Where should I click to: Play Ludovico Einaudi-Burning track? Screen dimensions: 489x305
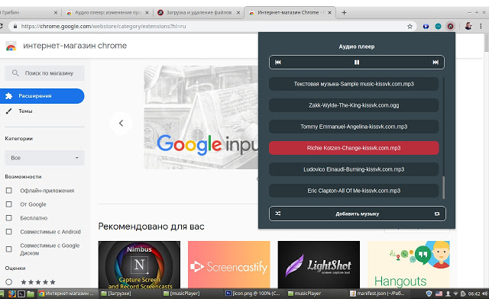click(x=354, y=169)
